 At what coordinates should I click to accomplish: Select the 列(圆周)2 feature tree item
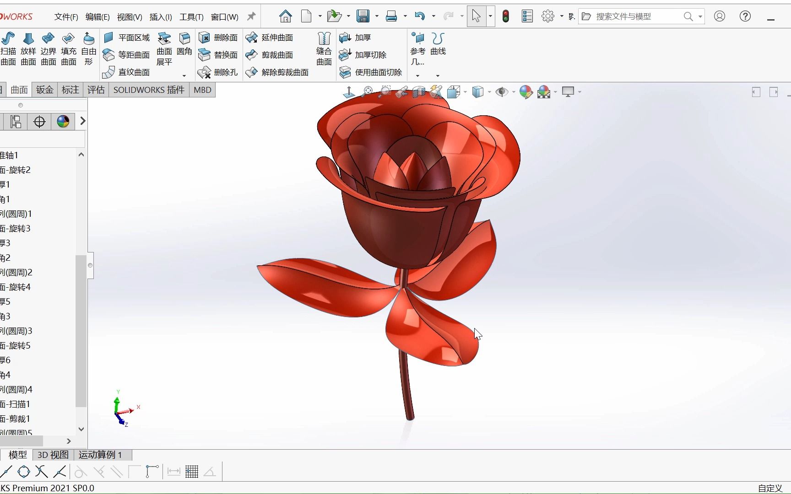click(x=16, y=272)
